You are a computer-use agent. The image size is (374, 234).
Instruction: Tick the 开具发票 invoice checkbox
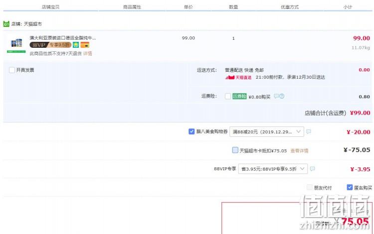click(12, 70)
